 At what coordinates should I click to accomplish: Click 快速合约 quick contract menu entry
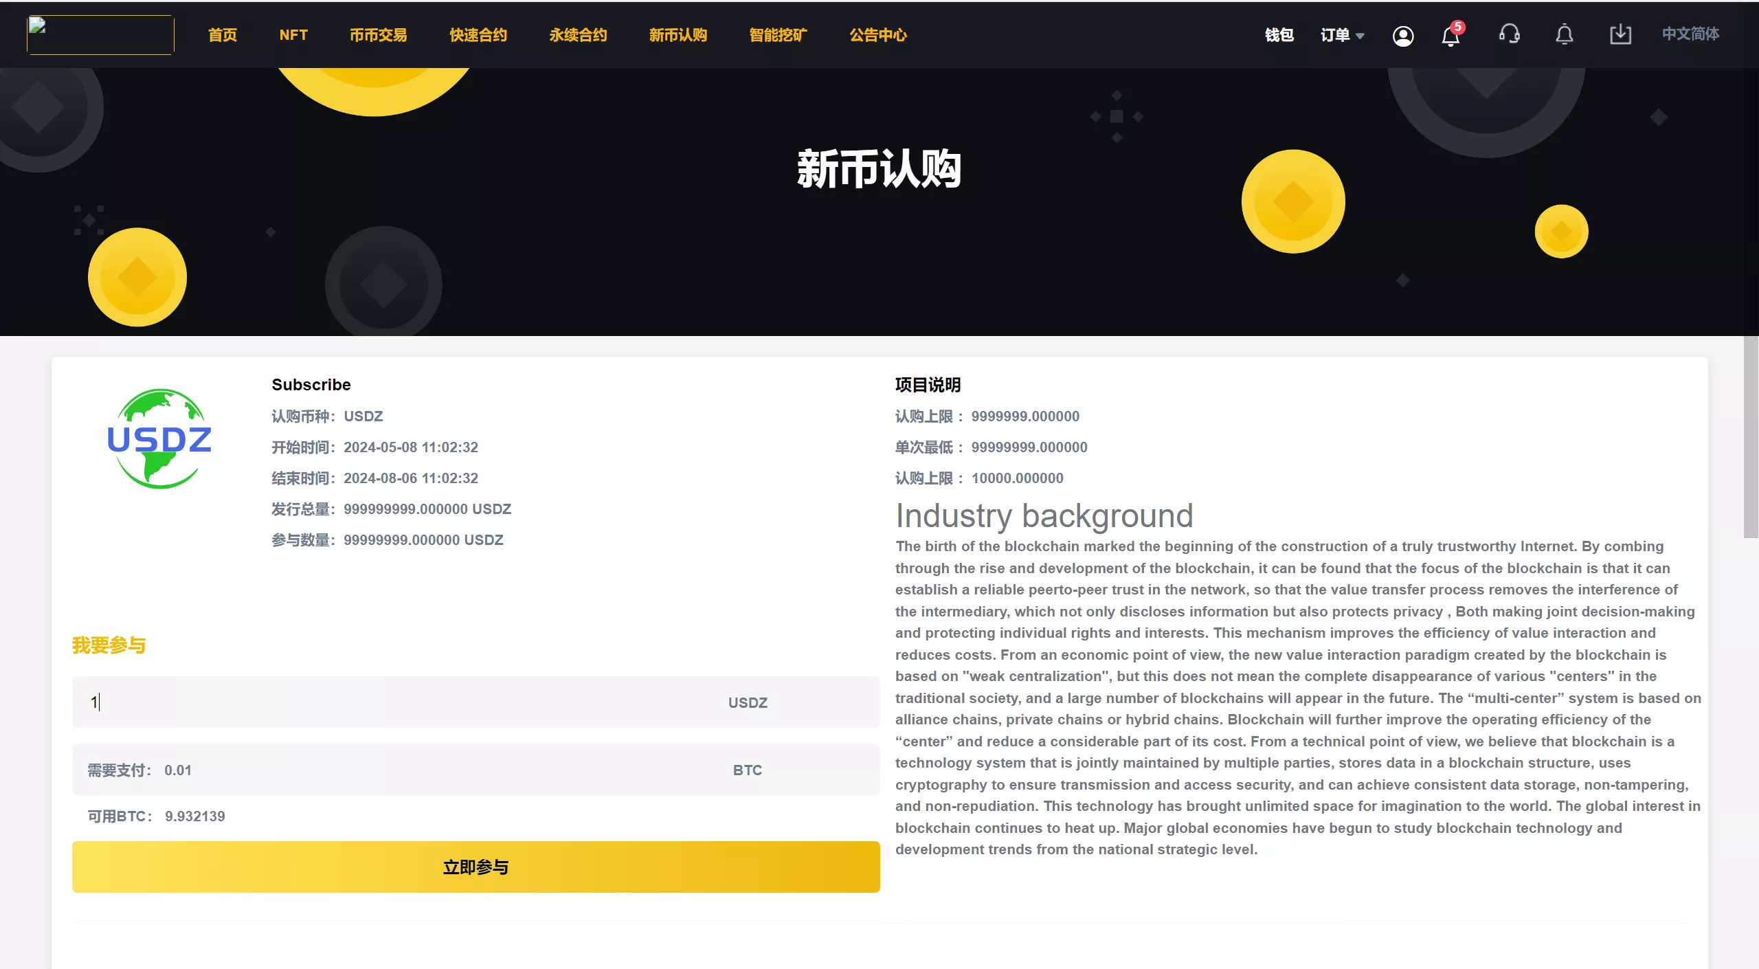(x=478, y=35)
